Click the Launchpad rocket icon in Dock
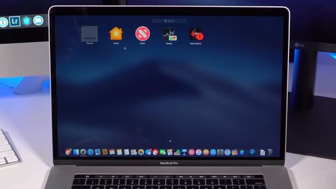 [x=83, y=152]
